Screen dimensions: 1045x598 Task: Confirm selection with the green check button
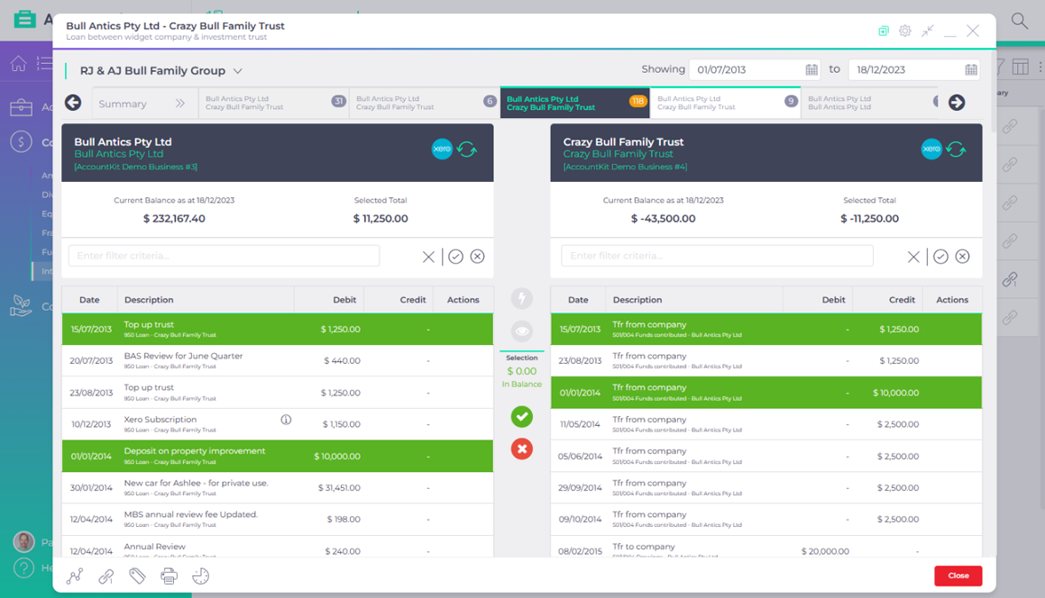522,417
